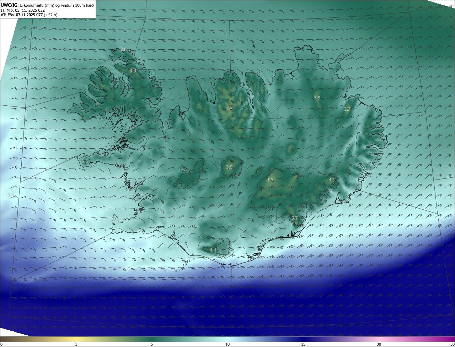The image size is (455, 347).
Task: Click the 9.6 value label over the sea
Action: 11,195
